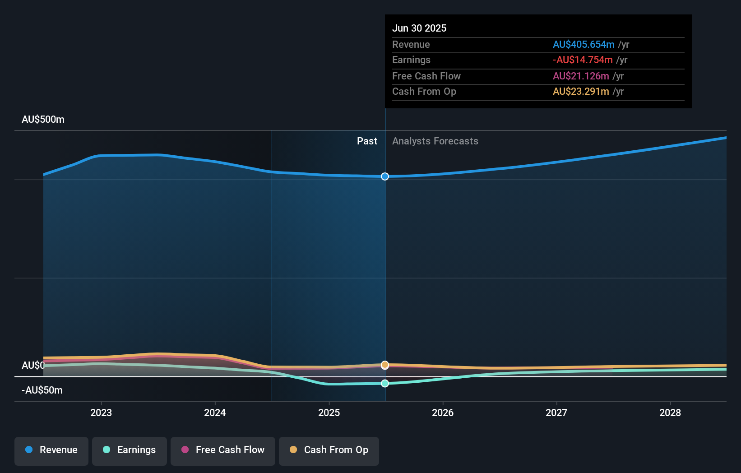
Task: Select the Cash From Op marker on chart
Action: [x=384, y=364]
